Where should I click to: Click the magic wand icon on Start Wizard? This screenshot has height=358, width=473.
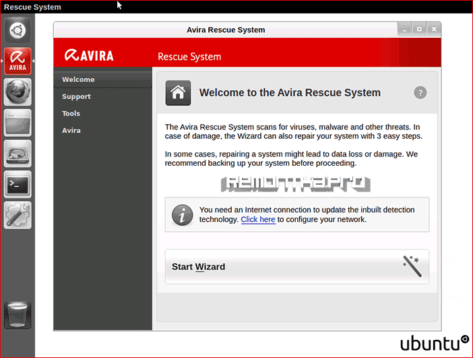click(x=412, y=266)
